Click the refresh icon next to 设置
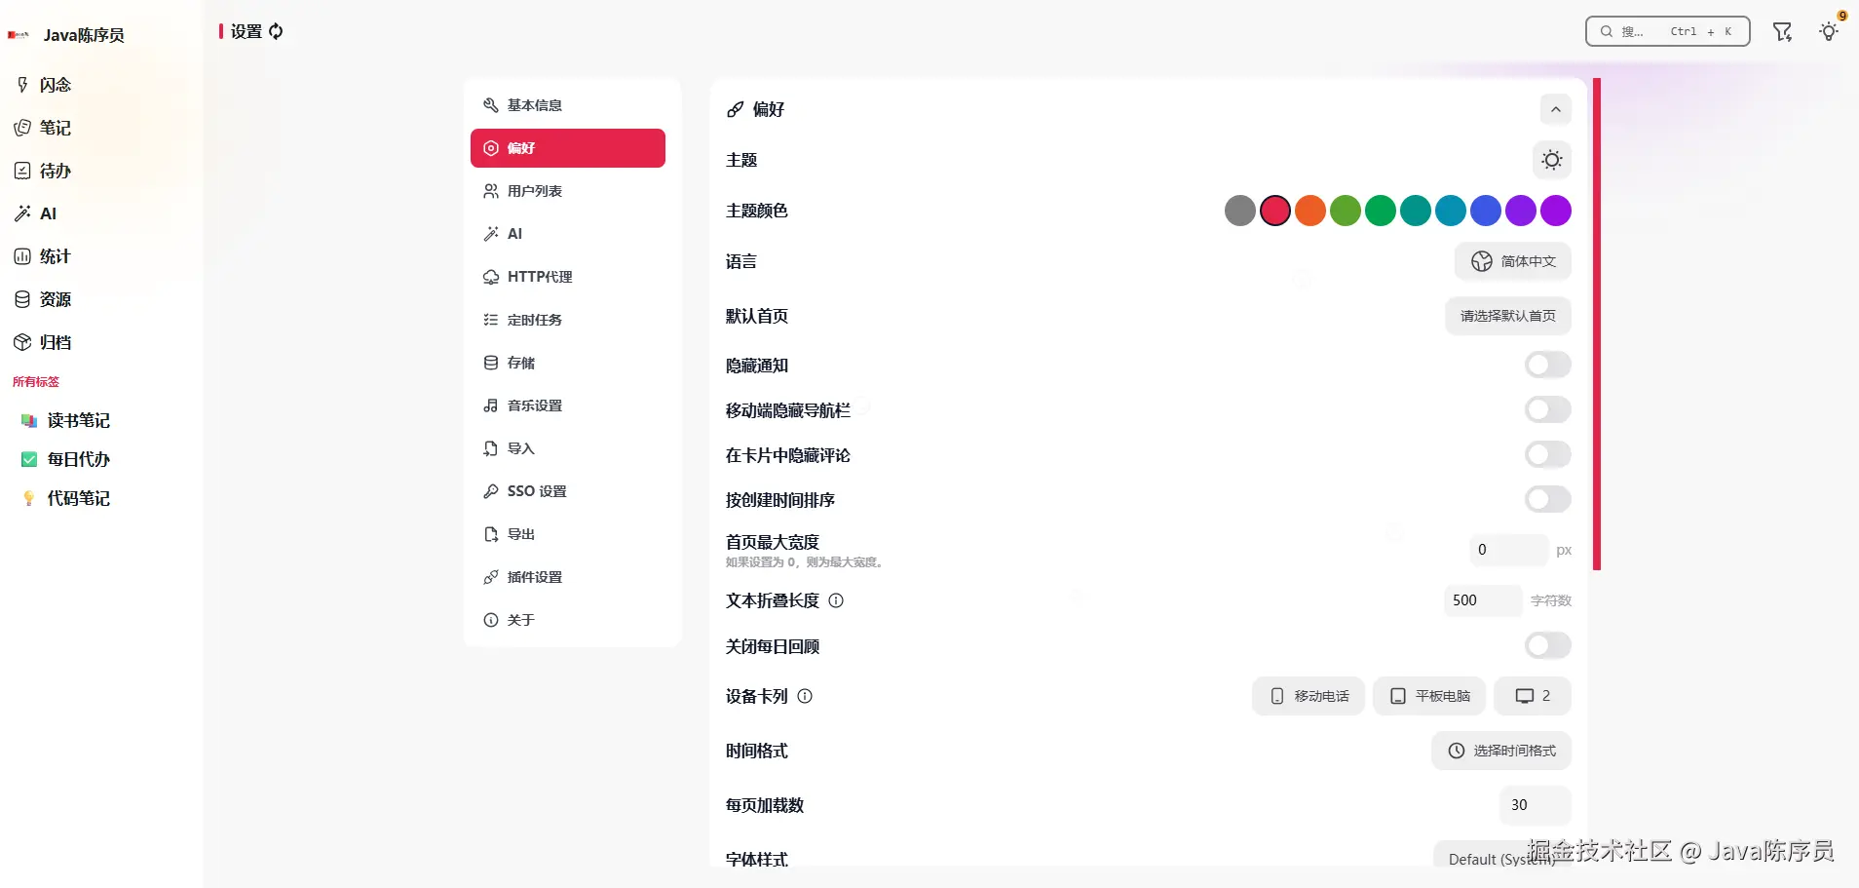The height and width of the screenshot is (888, 1859). [x=276, y=31]
